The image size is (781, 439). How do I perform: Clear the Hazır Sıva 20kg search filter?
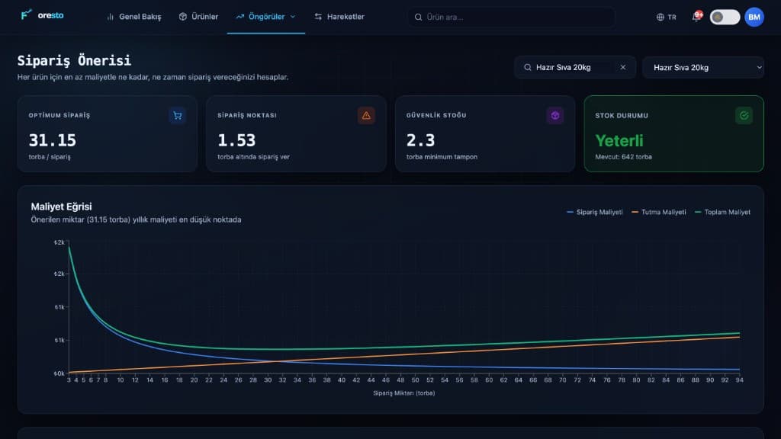[622, 67]
